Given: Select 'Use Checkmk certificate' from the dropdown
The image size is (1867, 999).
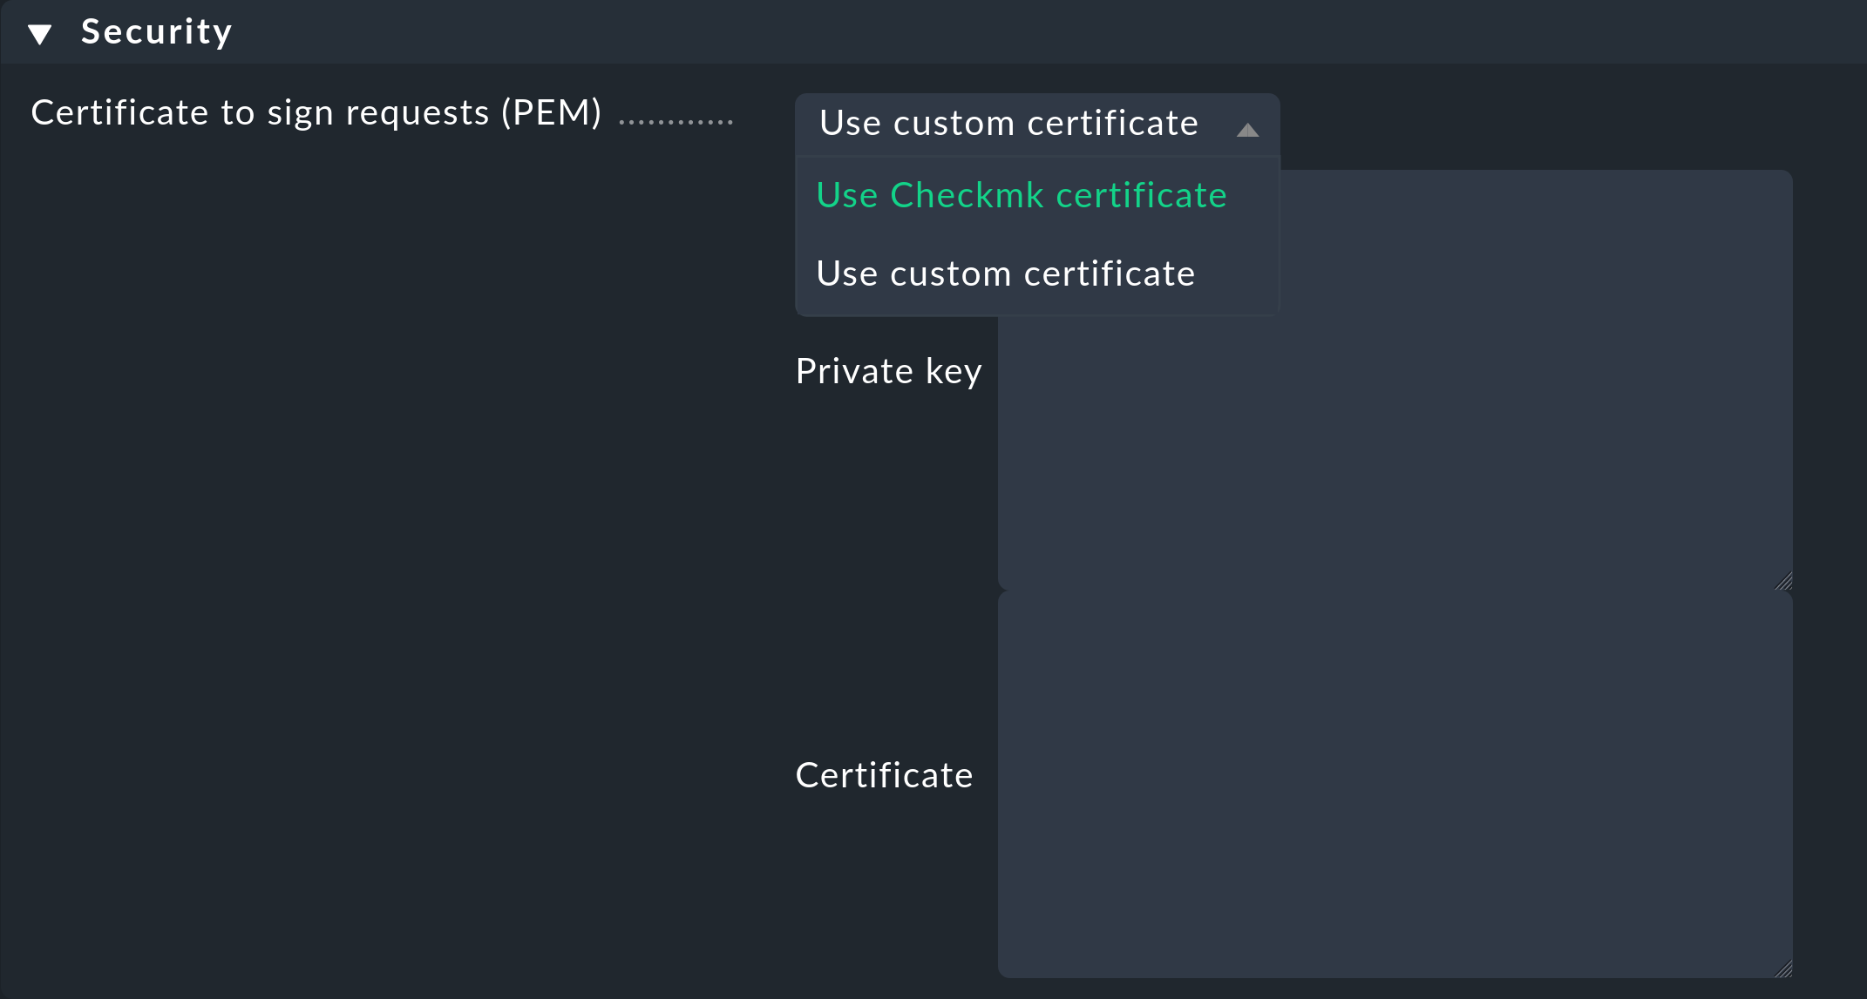Looking at the screenshot, I should click(1021, 195).
